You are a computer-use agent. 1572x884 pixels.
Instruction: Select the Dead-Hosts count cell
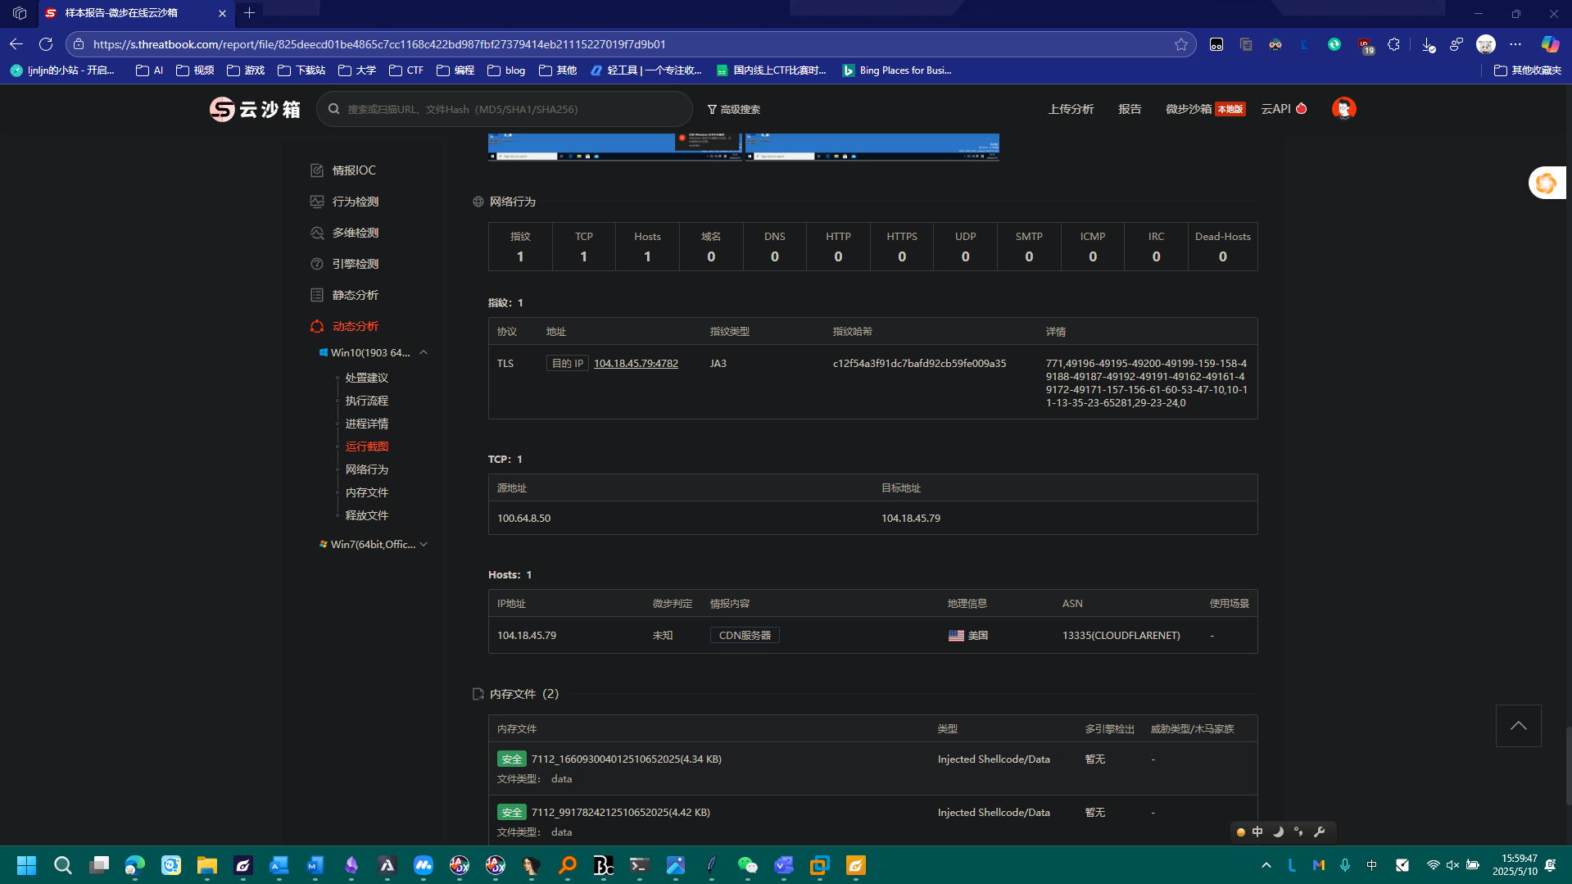point(1222,247)
